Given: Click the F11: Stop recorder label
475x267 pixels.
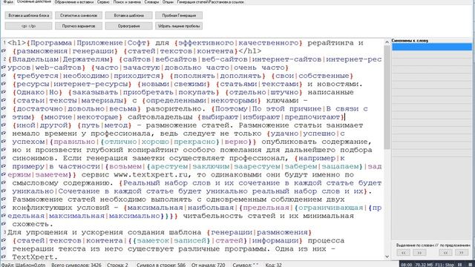Looking at the screenshot, I should click(445, 265).
